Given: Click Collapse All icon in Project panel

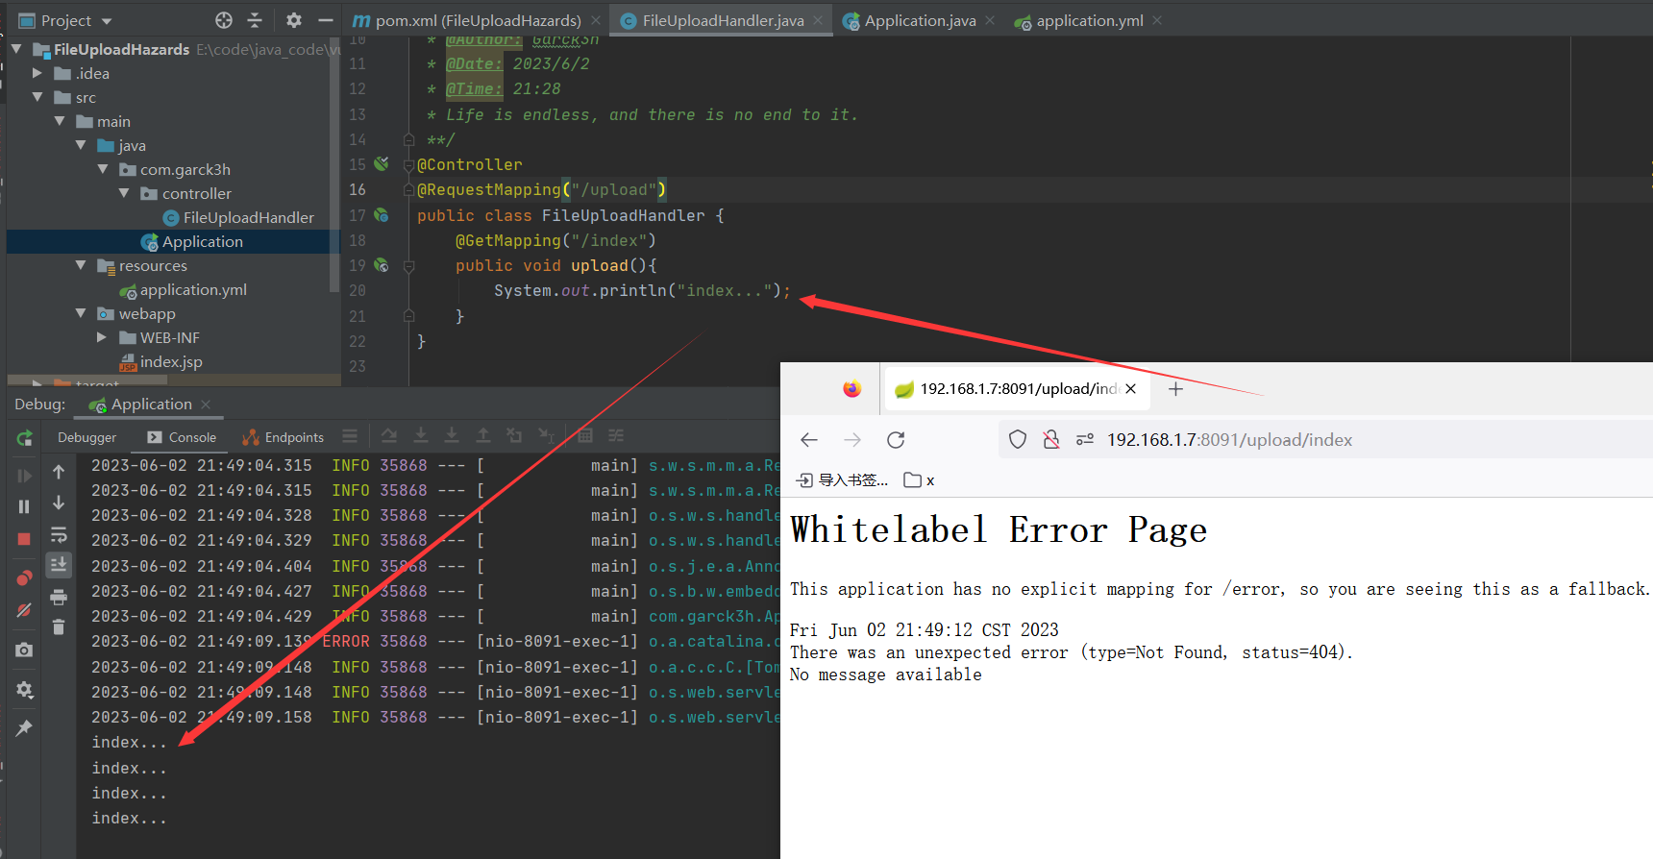Looking at the screenshot, I should click(x=255, y=20).
